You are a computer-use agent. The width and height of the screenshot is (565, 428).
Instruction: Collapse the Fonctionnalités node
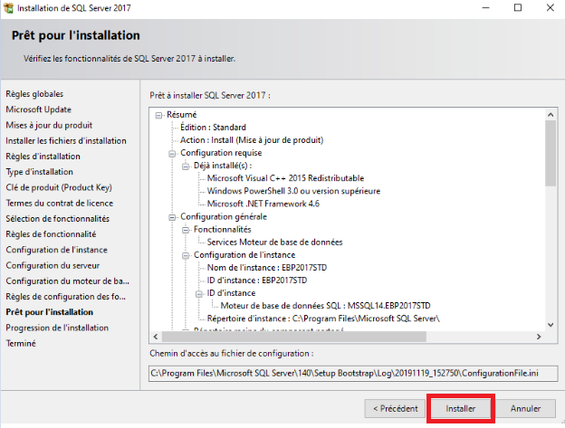[x=186, y=230]
